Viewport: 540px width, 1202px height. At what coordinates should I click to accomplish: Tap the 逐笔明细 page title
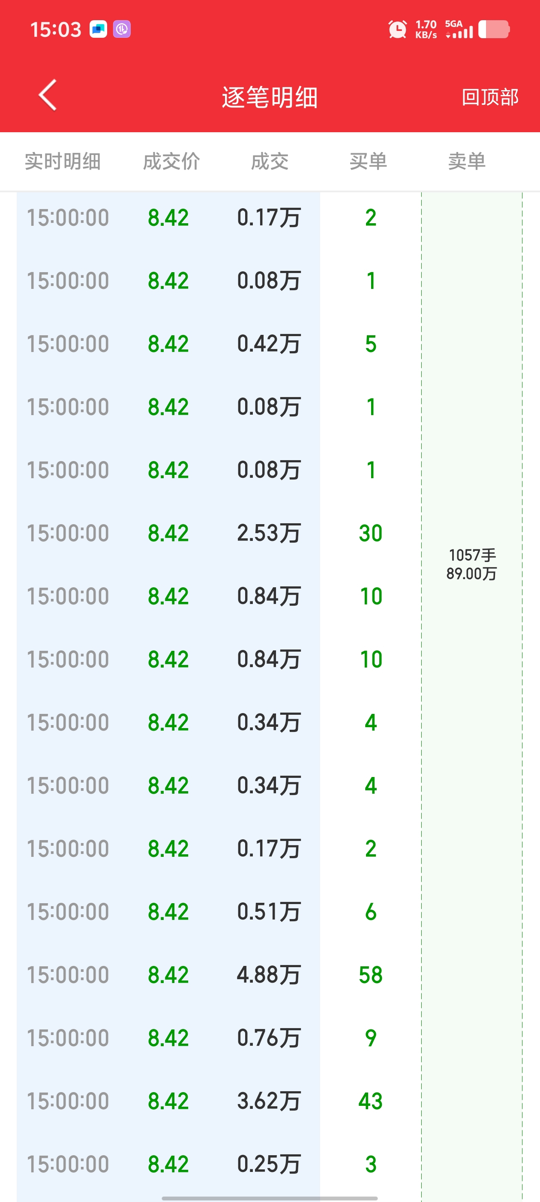270,97
